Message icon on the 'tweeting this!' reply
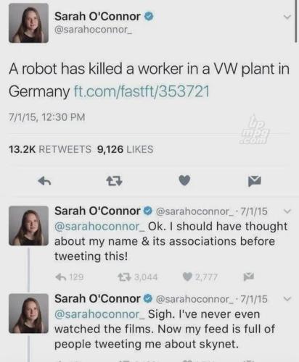Image resolution: width=299 pixels, height=362 pixels. point(249,277)
